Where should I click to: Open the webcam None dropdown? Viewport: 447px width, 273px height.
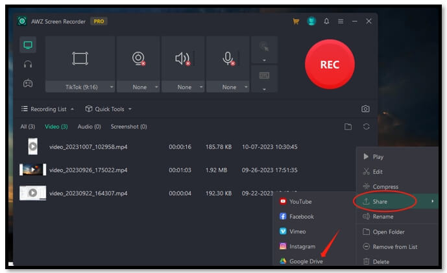139,87
